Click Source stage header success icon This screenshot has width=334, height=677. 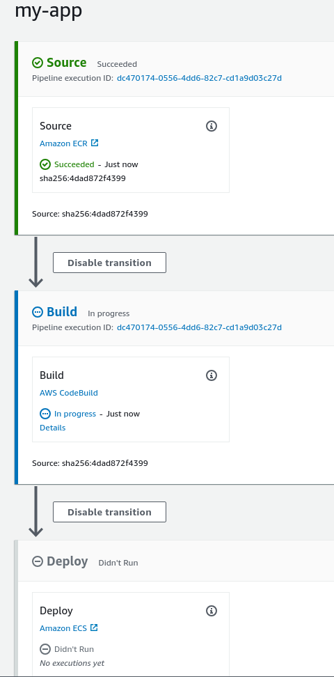coord(38,63)
